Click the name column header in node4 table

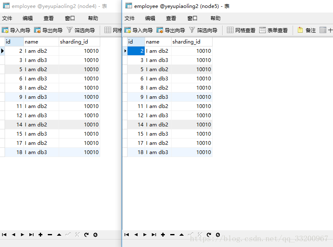(41, 42)
